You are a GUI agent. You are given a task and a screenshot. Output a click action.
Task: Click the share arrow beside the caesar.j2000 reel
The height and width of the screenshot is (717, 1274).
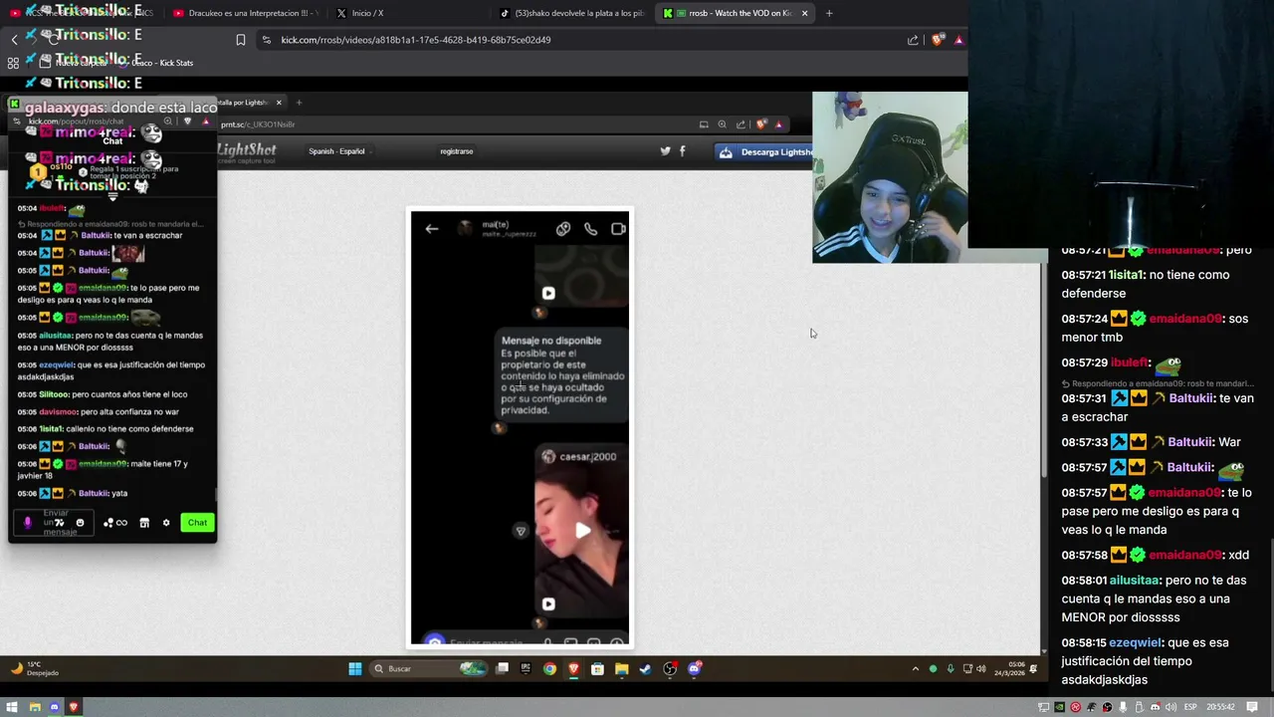[520, 531]
